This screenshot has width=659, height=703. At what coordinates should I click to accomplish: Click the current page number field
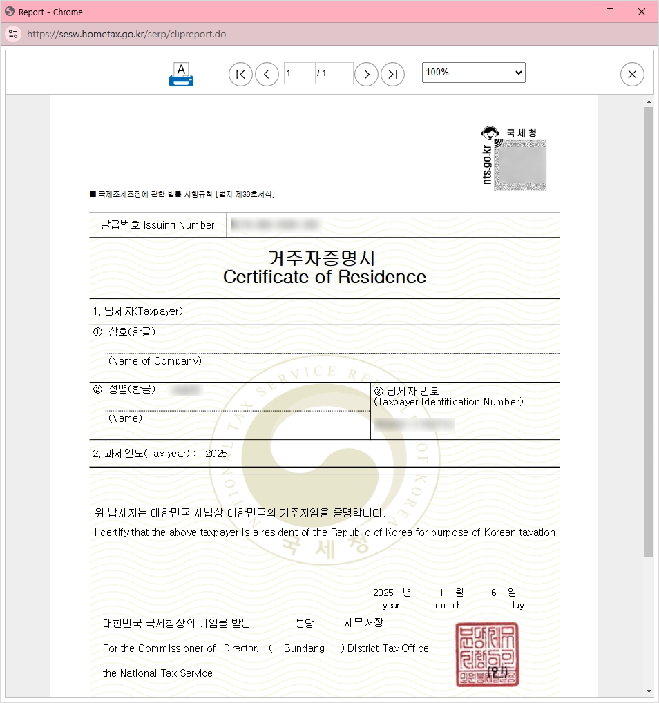pos(299,73)
